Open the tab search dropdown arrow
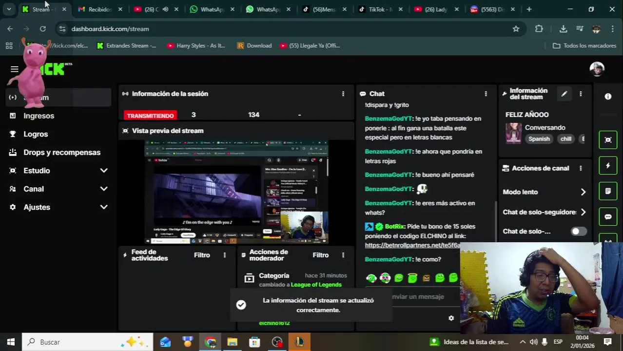Viewport: 623px width, 351px height. (x=9, y=9)
